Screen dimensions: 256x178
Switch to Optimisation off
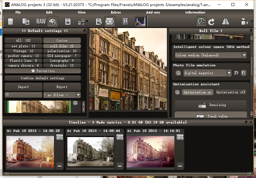[231, 92]
